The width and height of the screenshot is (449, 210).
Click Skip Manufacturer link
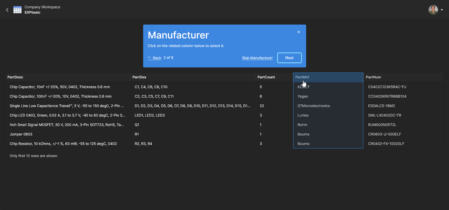pos(257,58)
